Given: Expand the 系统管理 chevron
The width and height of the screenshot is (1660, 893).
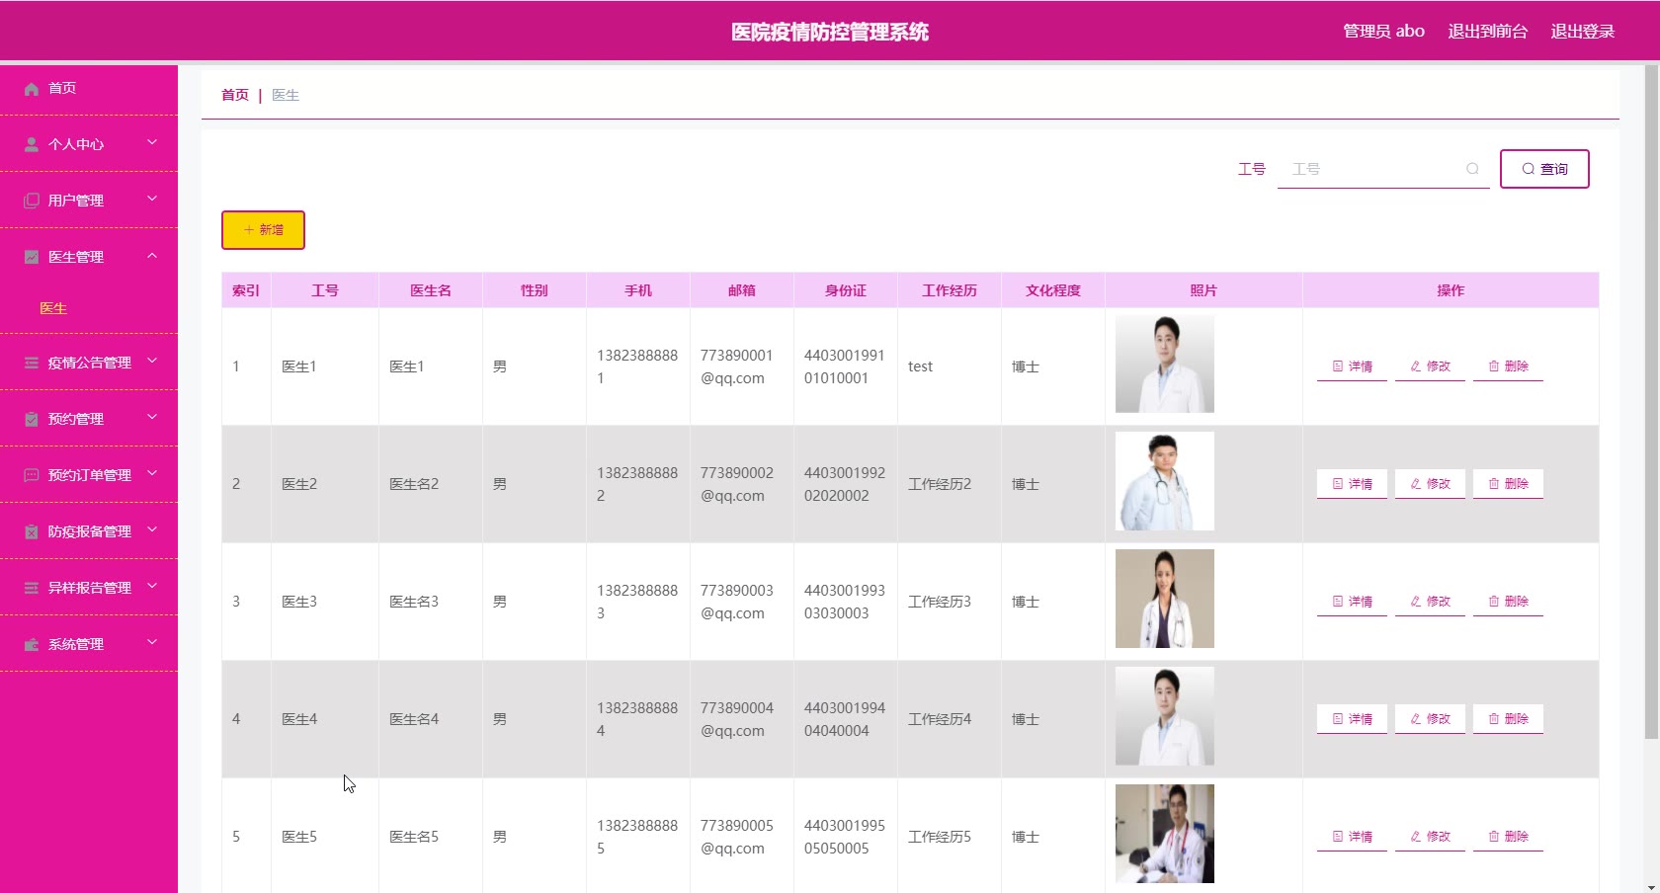Looking at the screenshot, I should point(152,643).
